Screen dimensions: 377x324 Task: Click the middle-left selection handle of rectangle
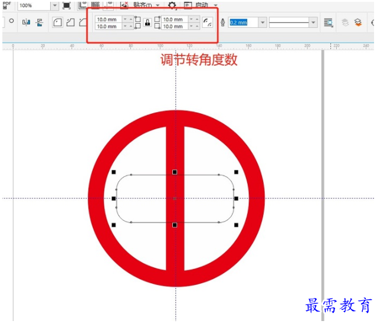pos(114,198)
